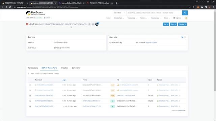Close the PROSPERITY GEM VENTURES tab

tap(27, 3)
